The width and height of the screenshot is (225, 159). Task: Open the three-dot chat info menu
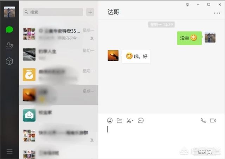pyautogui.click(x=217, y=13)
